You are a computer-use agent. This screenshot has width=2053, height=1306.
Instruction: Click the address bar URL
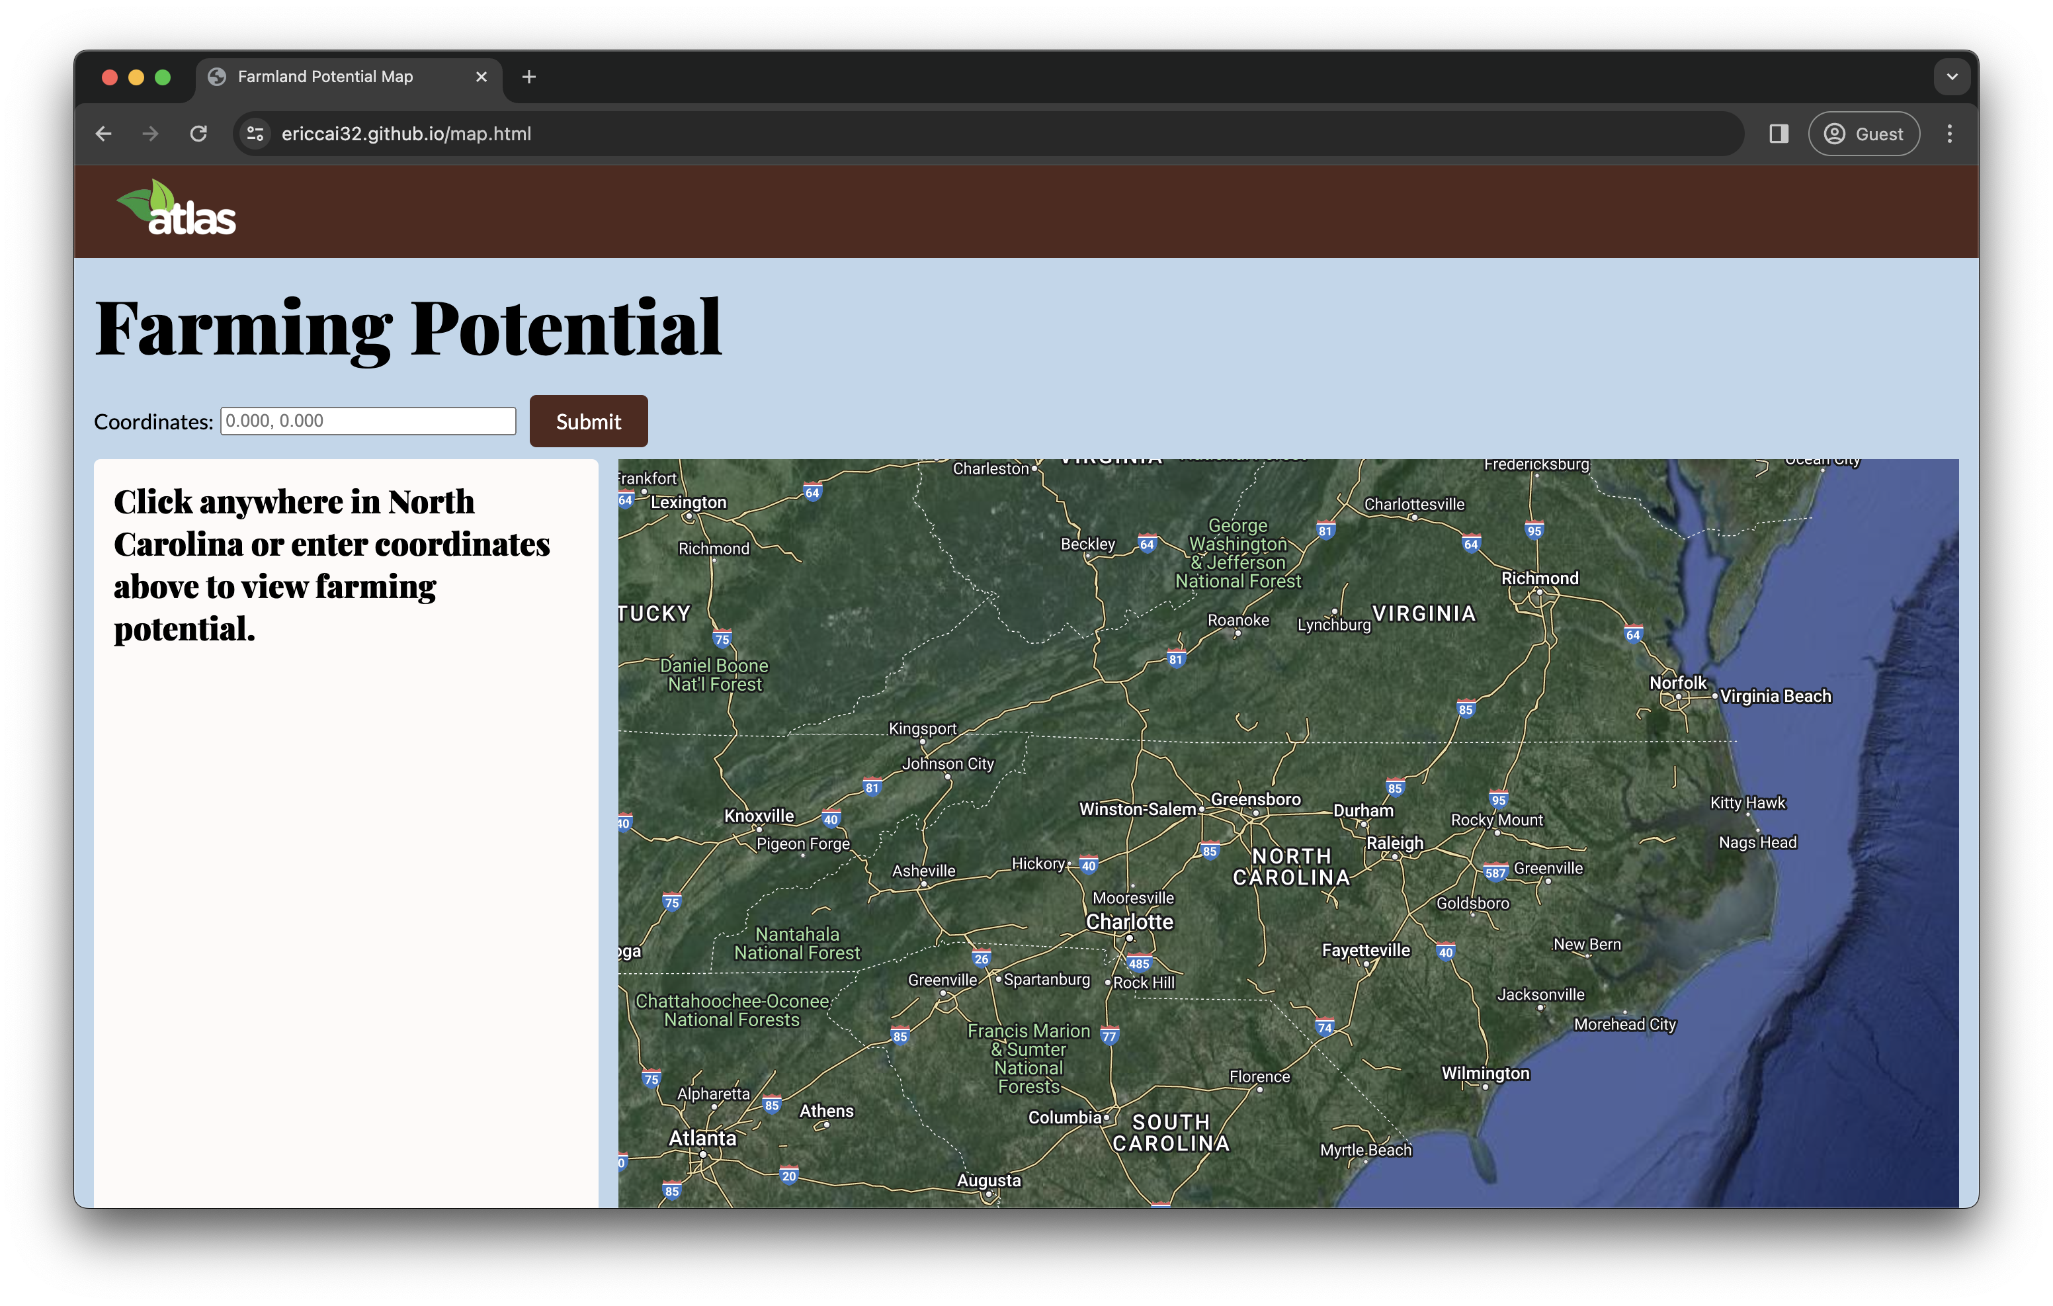coord(406,134)
